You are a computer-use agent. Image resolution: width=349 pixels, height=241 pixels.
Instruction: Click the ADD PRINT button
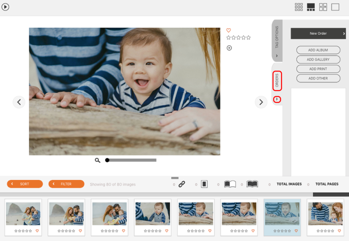318,69
